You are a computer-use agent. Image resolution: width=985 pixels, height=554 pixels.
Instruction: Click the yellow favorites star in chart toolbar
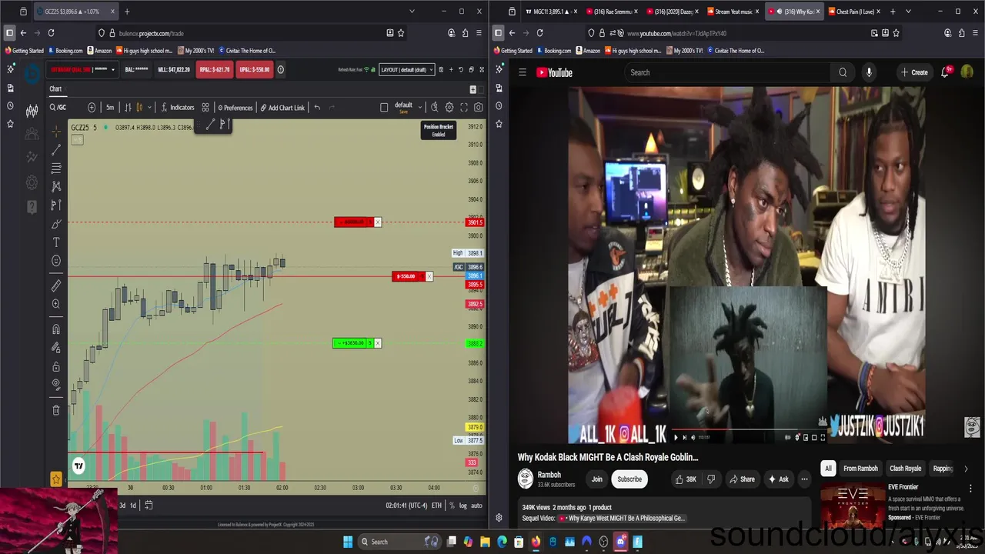click(56, 479)
